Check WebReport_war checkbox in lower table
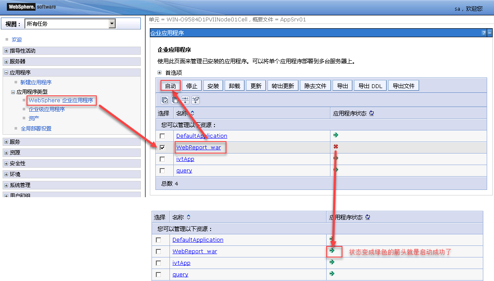494x281 pixels. click(158, 252)
